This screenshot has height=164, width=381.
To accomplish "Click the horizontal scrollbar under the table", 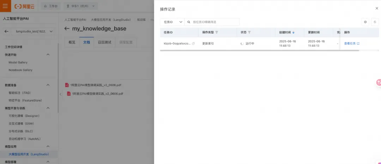I will (x=259, y=50).
